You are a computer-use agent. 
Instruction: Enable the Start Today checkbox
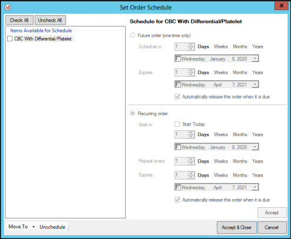[177, 124]
